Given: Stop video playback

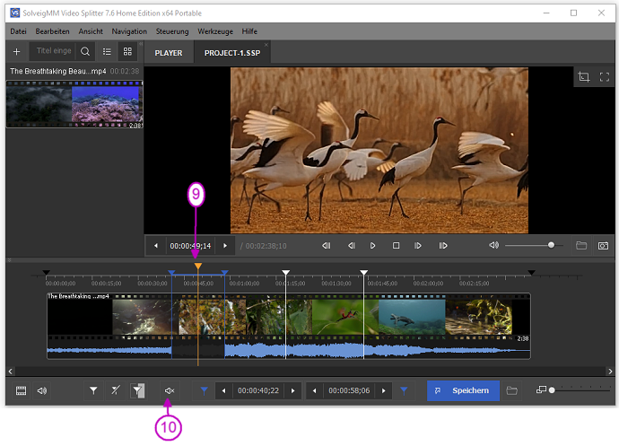Looking at the screenshot, I should pyautogui.click(x=396, y=246).
